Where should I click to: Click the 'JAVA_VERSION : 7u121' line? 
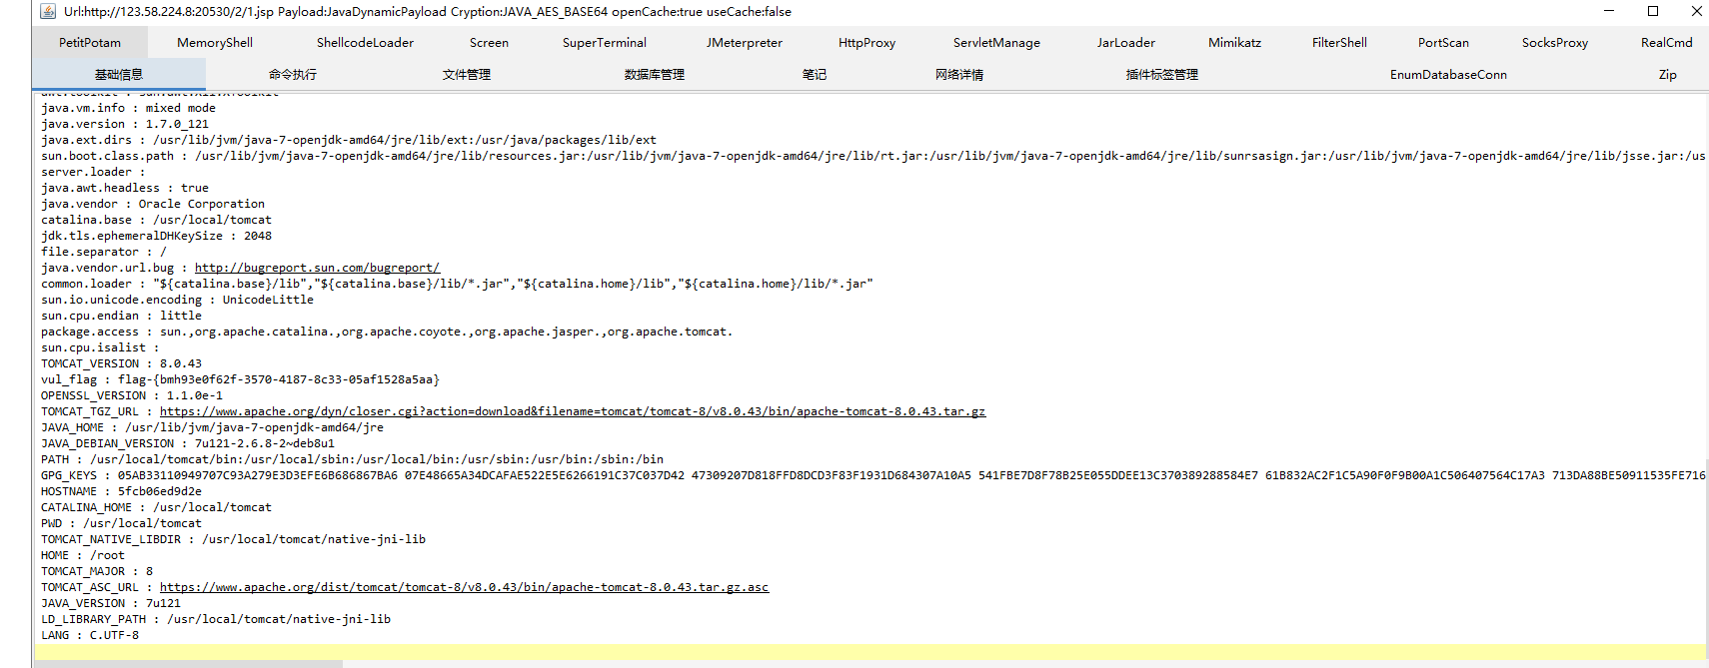pyautogui.click(x=111, y=603)
